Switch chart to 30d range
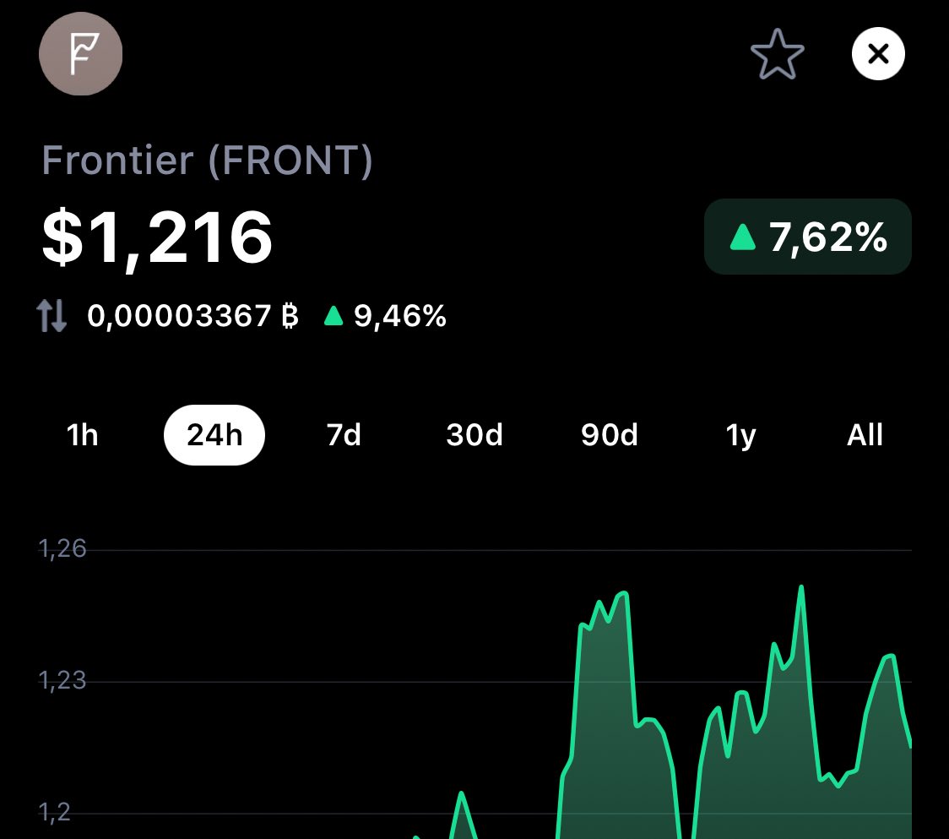The width and height of the screenshot is (949, 839). point(474,435)
